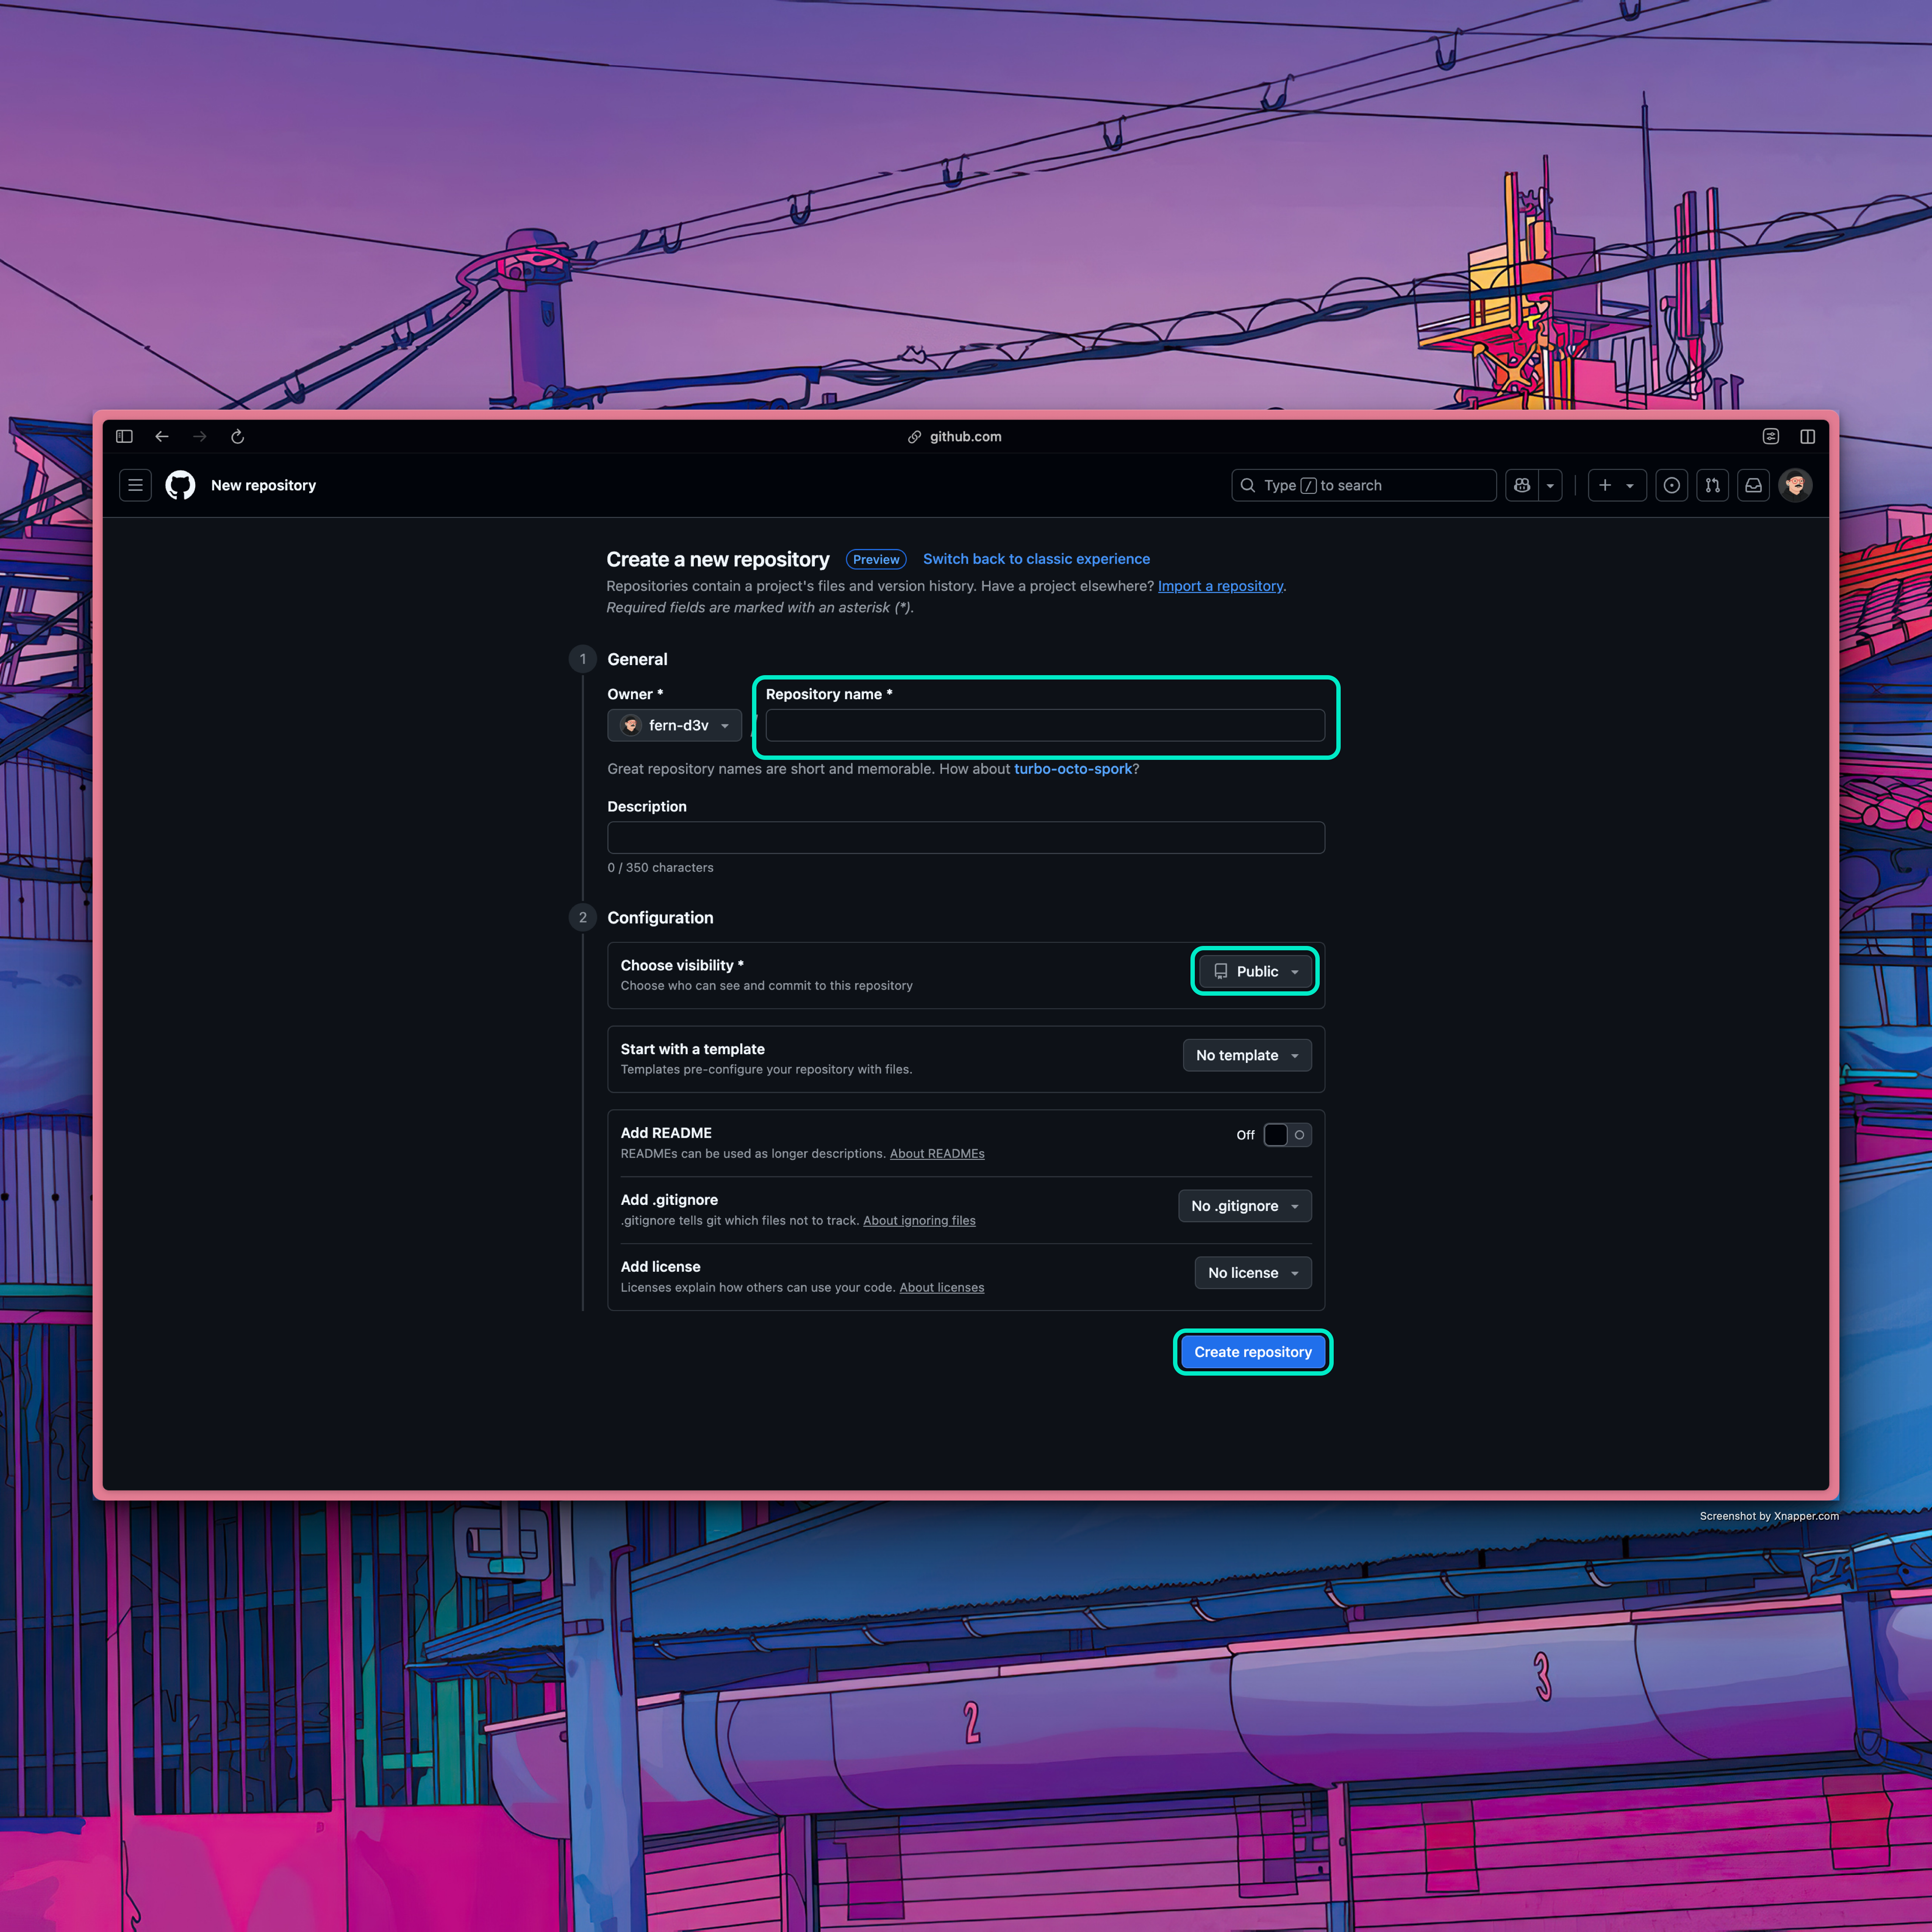
Task: Click the Import a repository link
Action: pos(1220,586)
